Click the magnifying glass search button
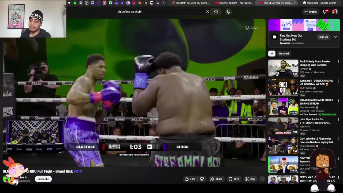The width and height of the screenshot is (343, 193). click(x=216, y=12)
